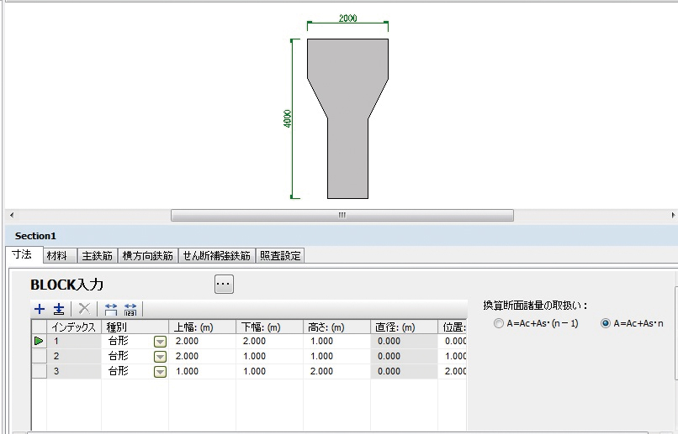Click the greyed delete X icon
The image size is (678, 434).
click(x=84, y=309)
